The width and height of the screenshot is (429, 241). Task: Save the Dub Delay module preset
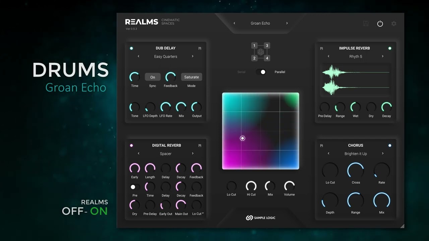pyautogui.click(x=200, y=48)
